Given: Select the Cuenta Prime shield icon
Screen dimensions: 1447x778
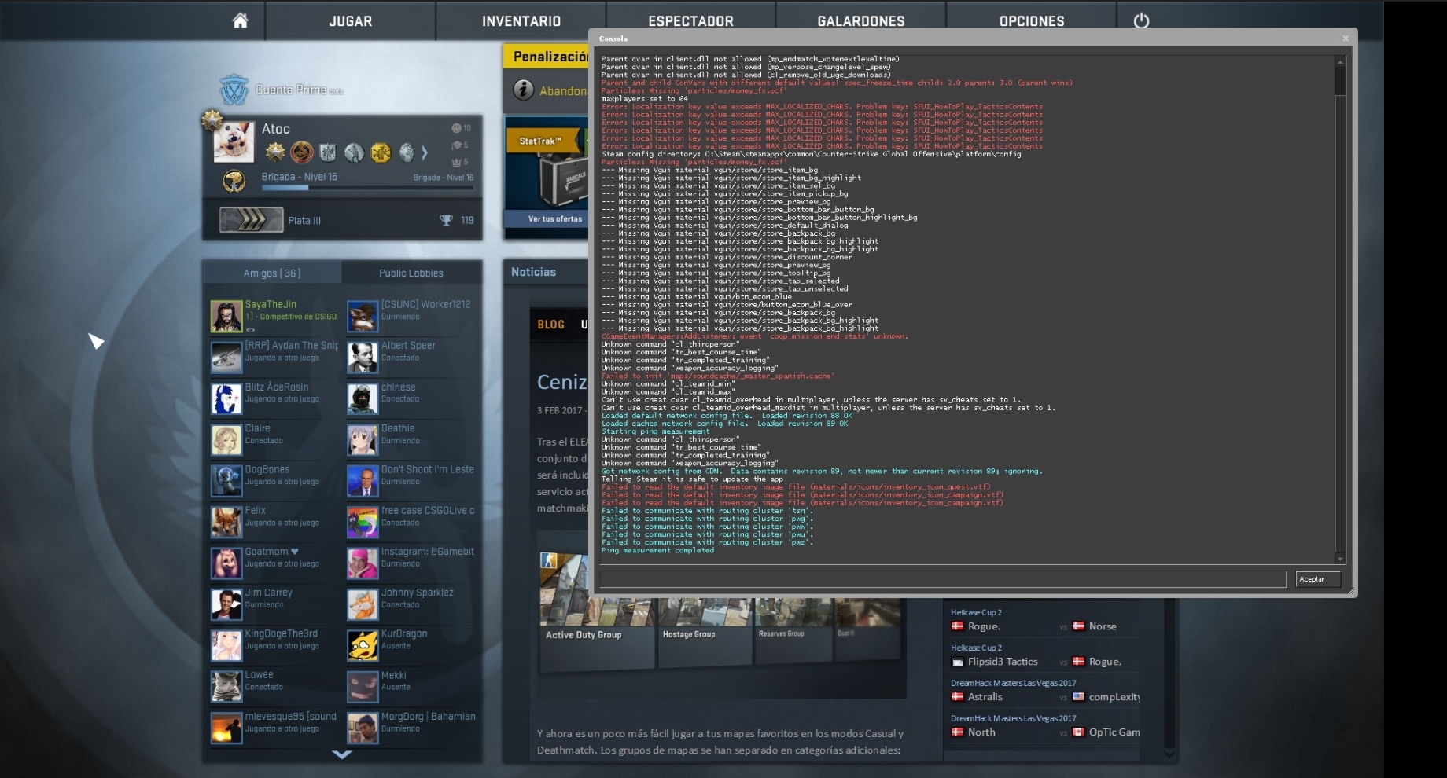Looking at the screenshot, I should pyautogui.click(x=232, y=89).
